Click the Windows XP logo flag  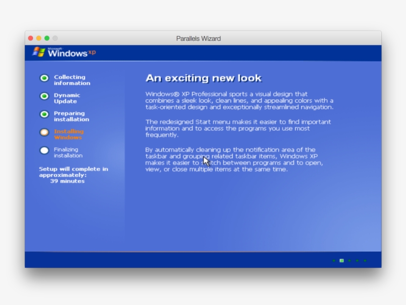[39, 52]
